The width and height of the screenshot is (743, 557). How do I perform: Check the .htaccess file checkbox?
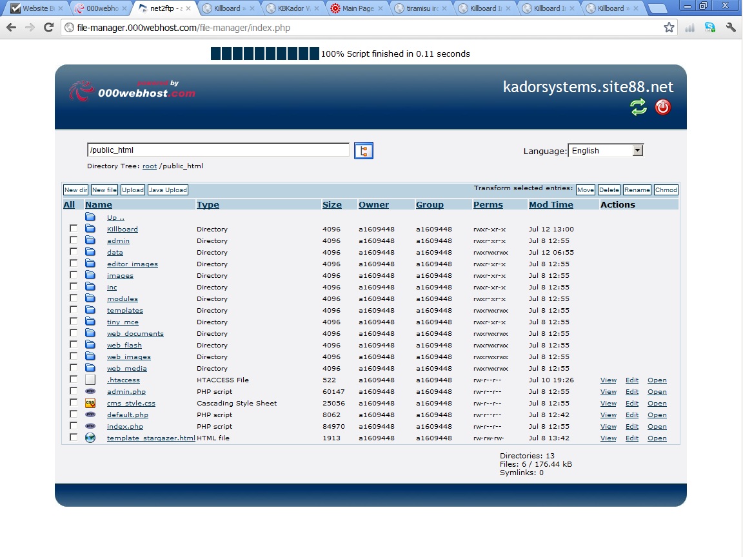(x=74, y=379)
